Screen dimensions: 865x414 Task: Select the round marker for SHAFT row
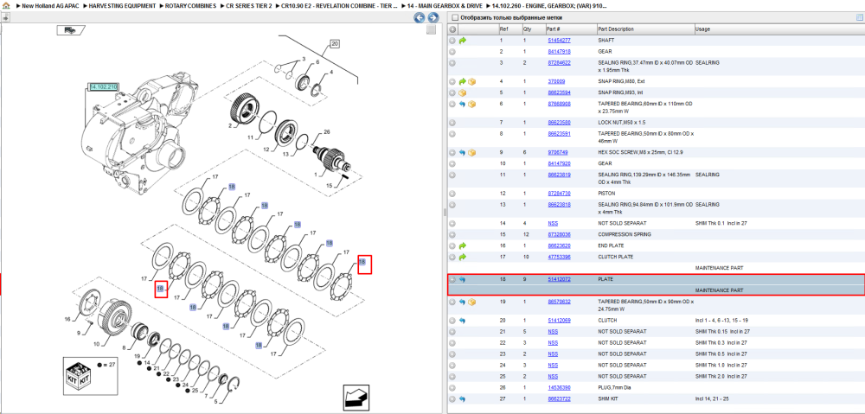[452, 41]
